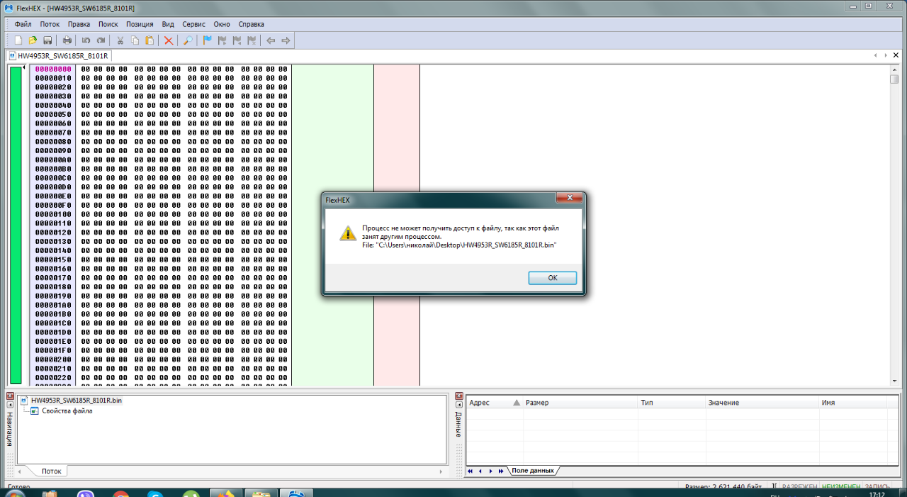Click the Paste clipboard icon
This screenshot has height=497, width=907.
[150, 40]
